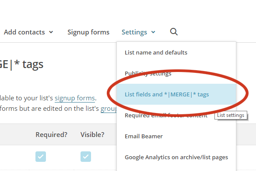This screenshot has height=171, width=256.
Task: Click the Visible? column header
Action: coord(92,134)
